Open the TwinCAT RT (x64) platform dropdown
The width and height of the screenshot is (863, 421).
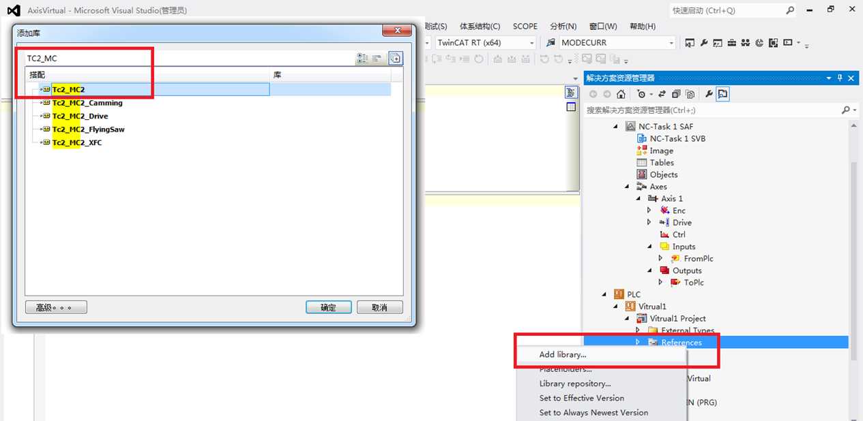click(531, 42)
